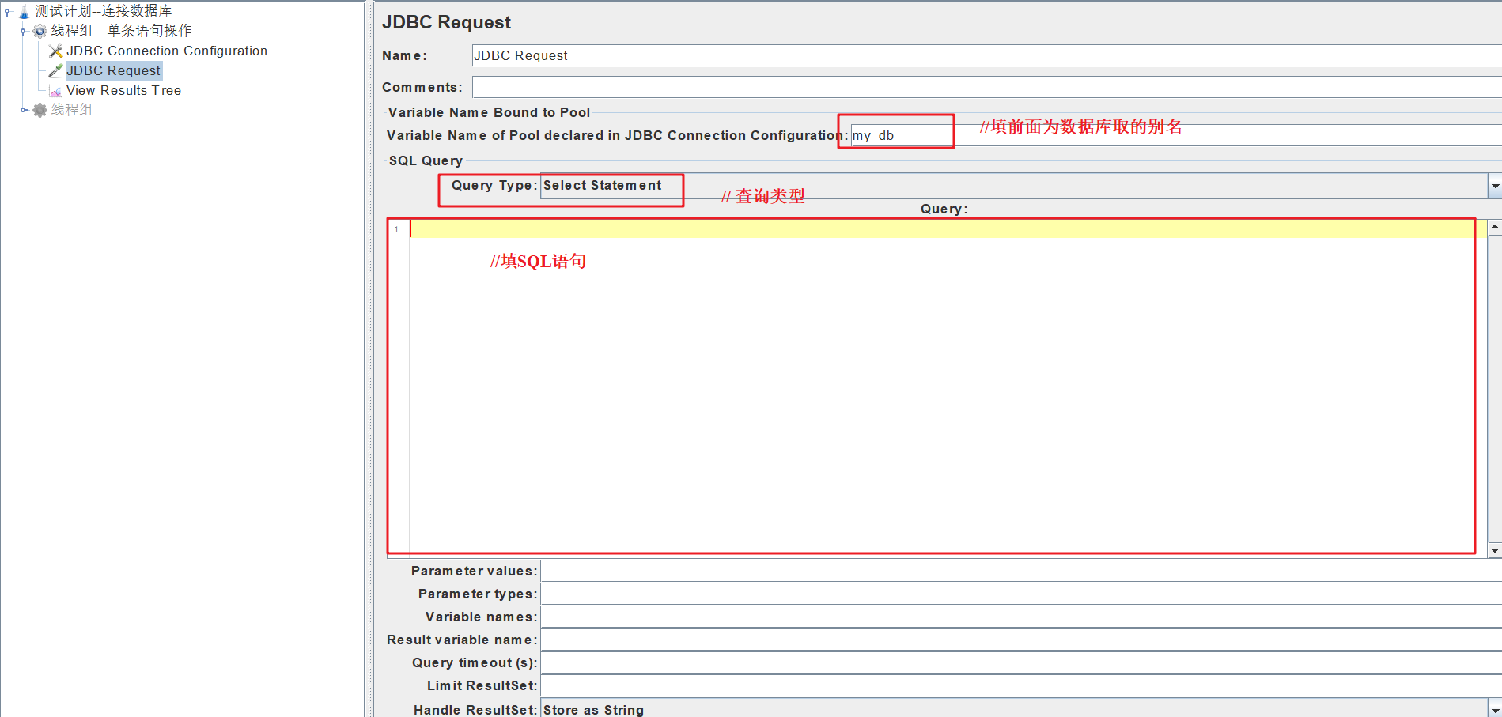This screenshot has height=717, width=1502.
Task: Select JDBC Connection Configuration in the tree
Action: (166, 51)
